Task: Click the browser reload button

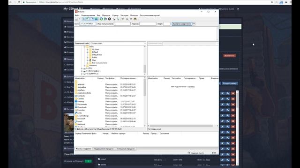Action: coord(19,2)
